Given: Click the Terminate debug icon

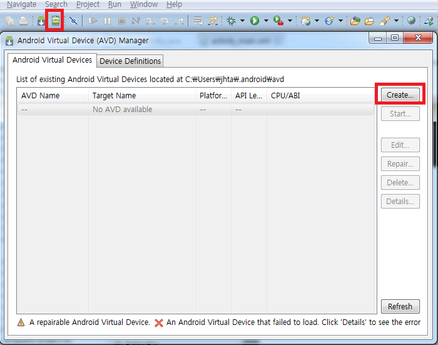Looking at the screenshot, I should click(x=121, y=21).
